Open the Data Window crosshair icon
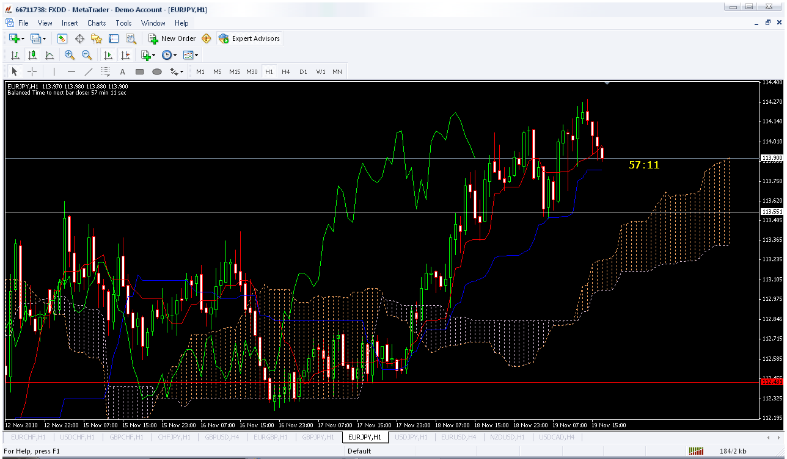787x459 pixels. (x=79, y=38)
